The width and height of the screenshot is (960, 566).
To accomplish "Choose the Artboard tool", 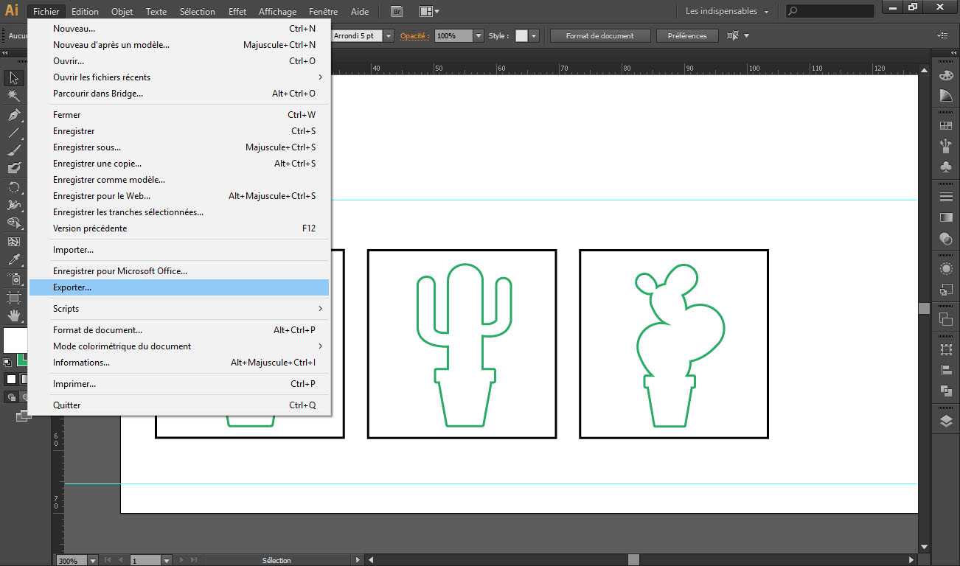I will (x=14, y=298).
